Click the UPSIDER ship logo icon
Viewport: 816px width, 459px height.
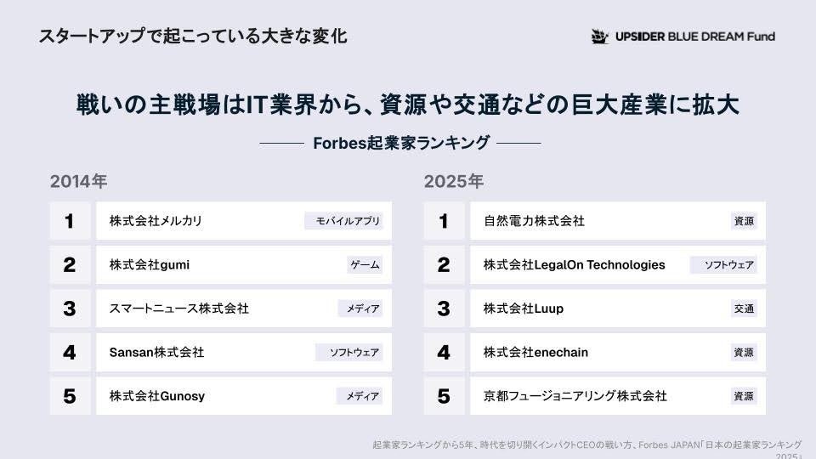pyautogui.click(x=601, y=37)
